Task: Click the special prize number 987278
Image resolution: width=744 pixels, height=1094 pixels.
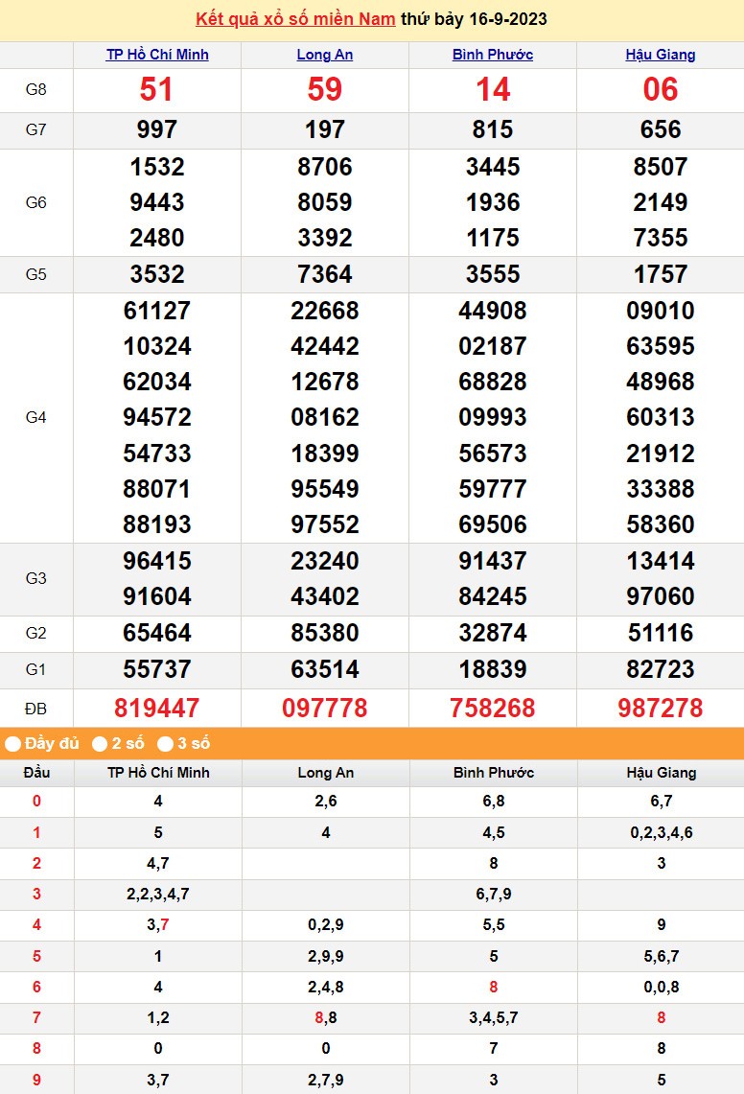Action: point(661,709)
